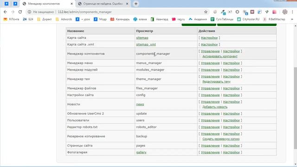This screenshot has width=297, height=167.
Task: Bookmark this page with the star icon
Action: pyautogui.click(x=206, y=12)
